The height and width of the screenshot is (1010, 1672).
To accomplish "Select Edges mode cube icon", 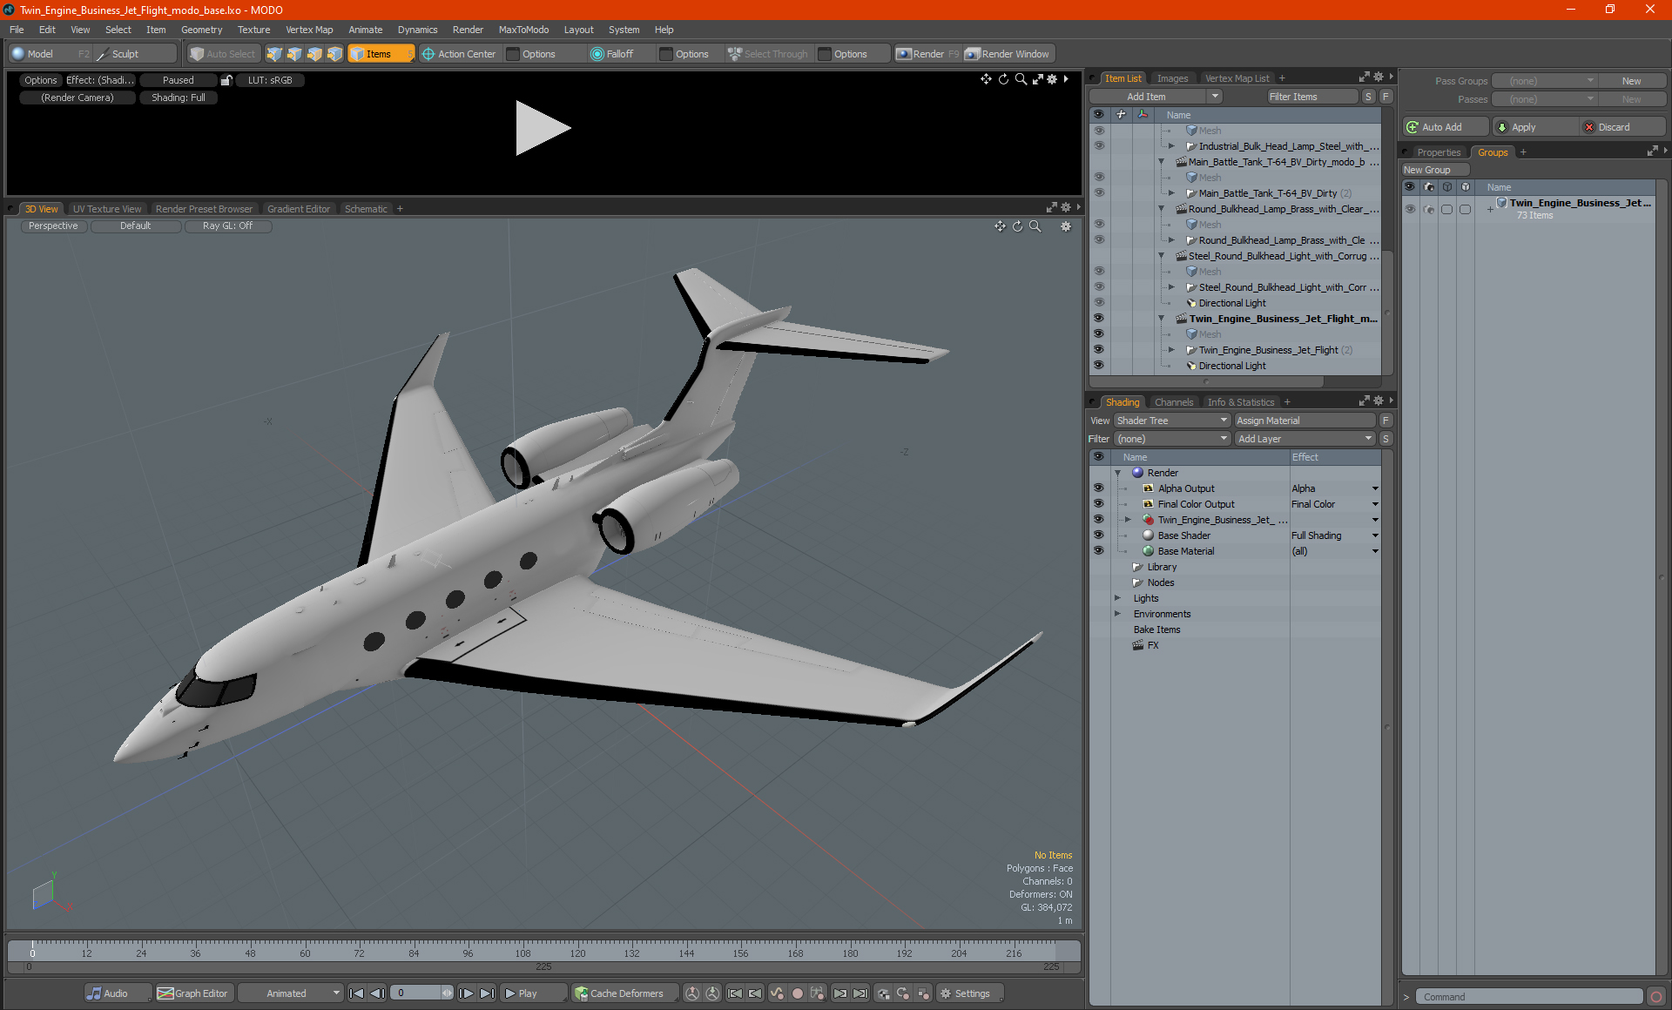I will pos(294,54).
